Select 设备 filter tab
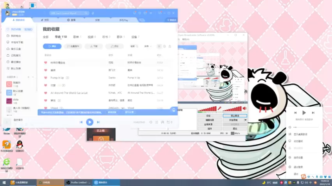Viewport: 332px width, 186px height. tap(135, 37)
